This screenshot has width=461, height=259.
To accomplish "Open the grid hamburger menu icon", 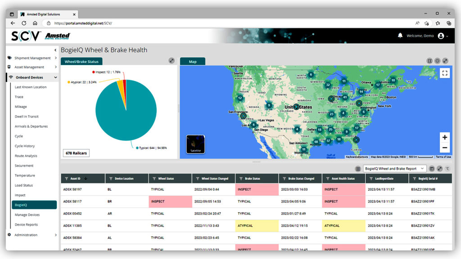I will click(358, 169).
